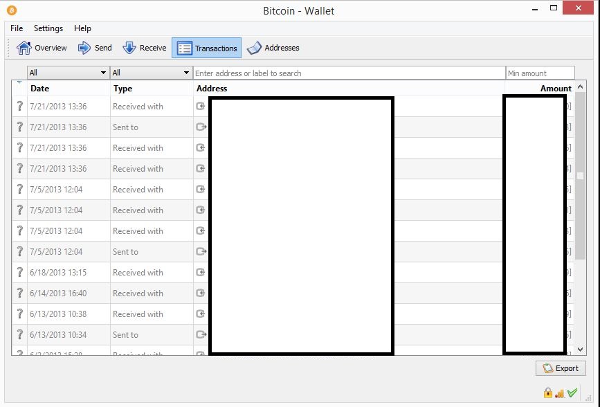Click the received arrow icon in the 6/18/2013 13:15 row

click(201, 272)
